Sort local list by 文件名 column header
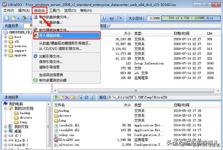 (81, 105)
